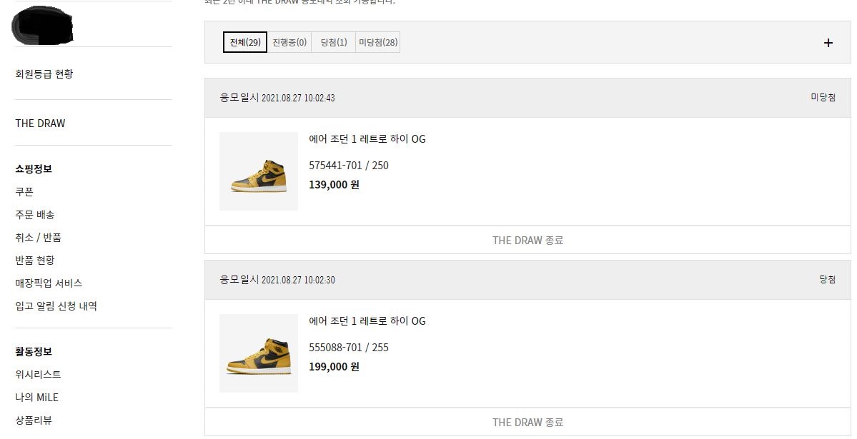Go to 나의 MiLE page

coord(36,397)
